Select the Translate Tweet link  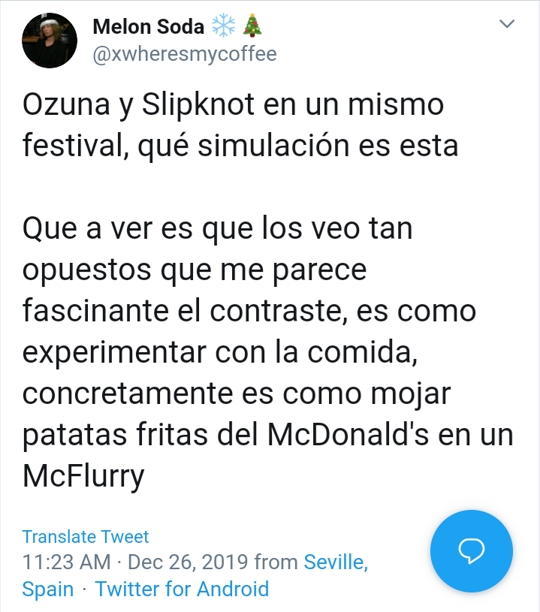click(85, 536)
